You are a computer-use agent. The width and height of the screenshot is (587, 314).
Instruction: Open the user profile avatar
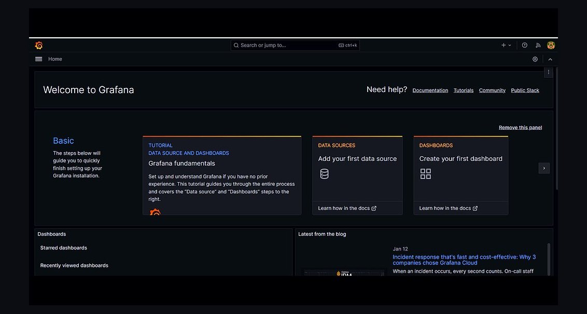(x=551, y=45)
